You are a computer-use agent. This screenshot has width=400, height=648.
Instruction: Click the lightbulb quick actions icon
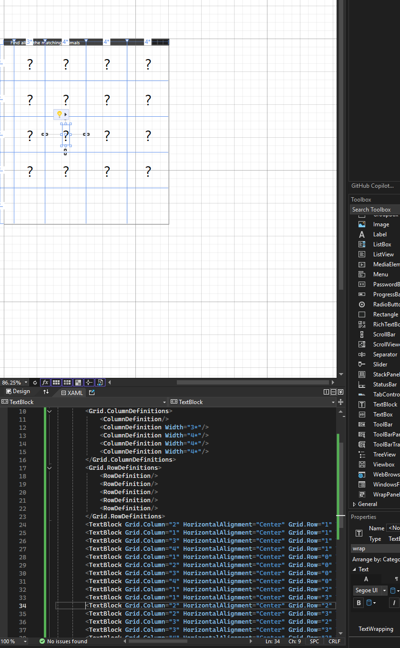(x=60, y=114)
